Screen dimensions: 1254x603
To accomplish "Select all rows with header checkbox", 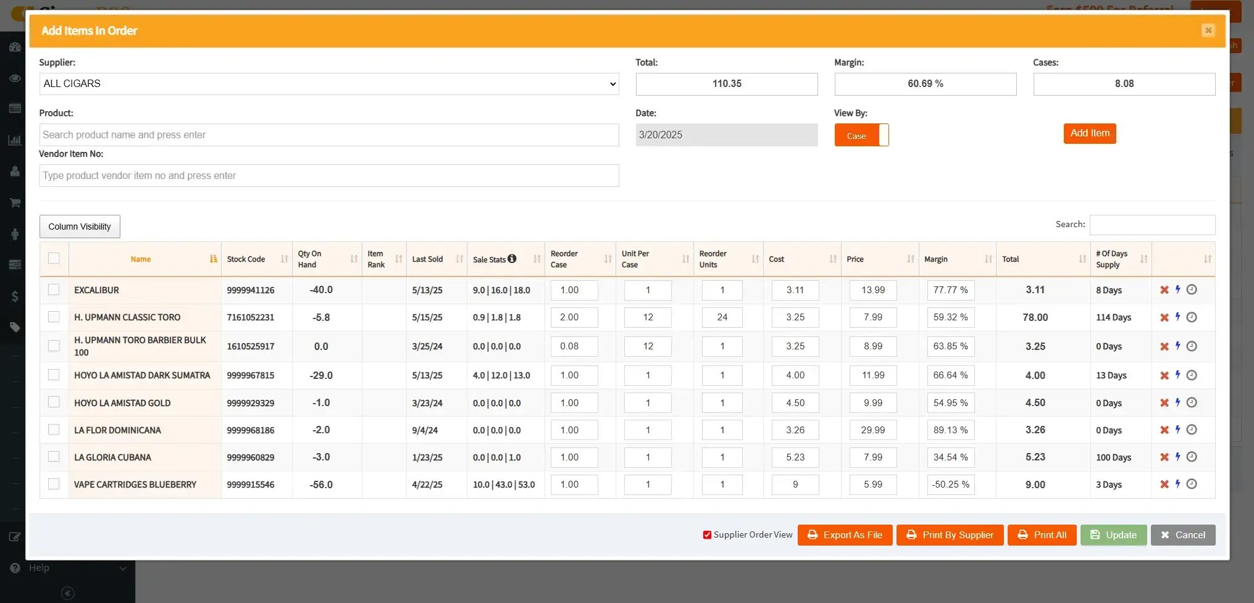I will pyautogui.click(x=54, y=258).
